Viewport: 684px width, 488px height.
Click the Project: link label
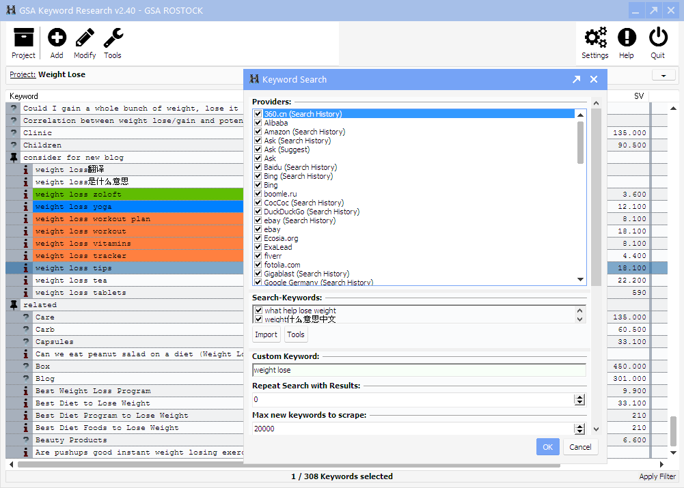click(23, 74)
